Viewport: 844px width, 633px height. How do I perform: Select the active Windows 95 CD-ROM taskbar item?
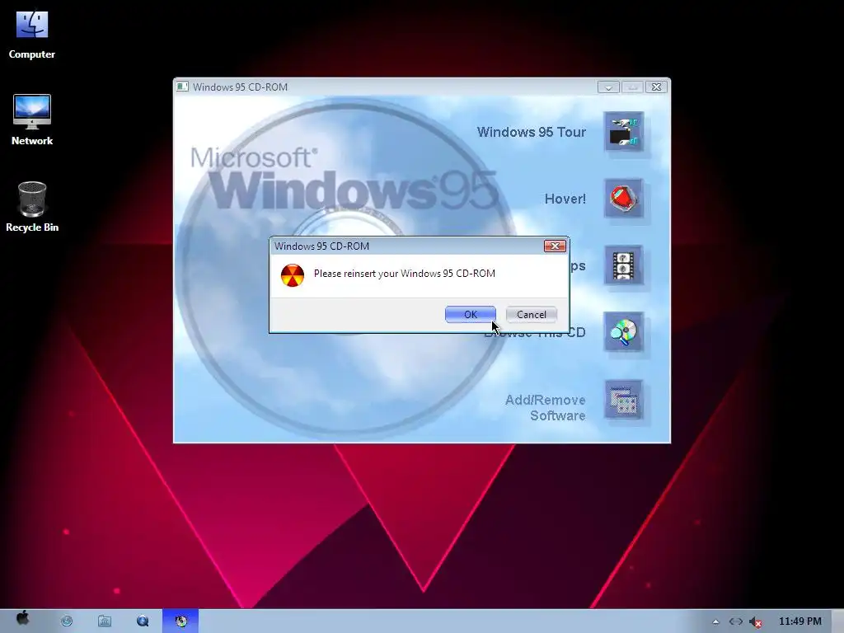[181, 621]
